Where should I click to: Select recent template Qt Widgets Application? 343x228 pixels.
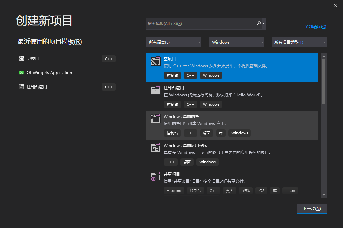pos(49,73)
